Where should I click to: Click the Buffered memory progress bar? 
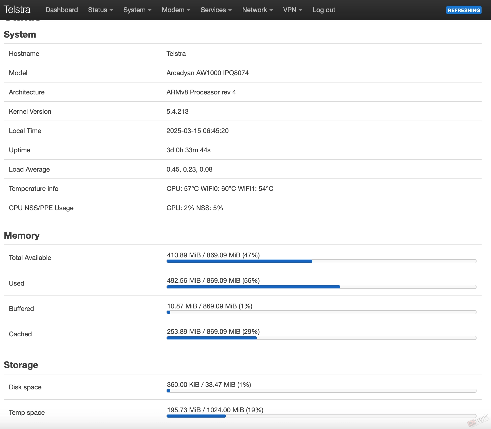[321, 312]
